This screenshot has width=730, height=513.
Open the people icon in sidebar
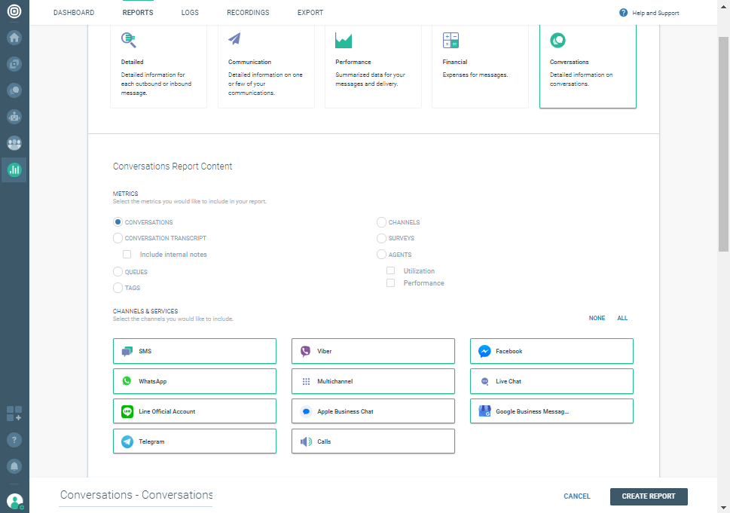[x=14, y=143]
